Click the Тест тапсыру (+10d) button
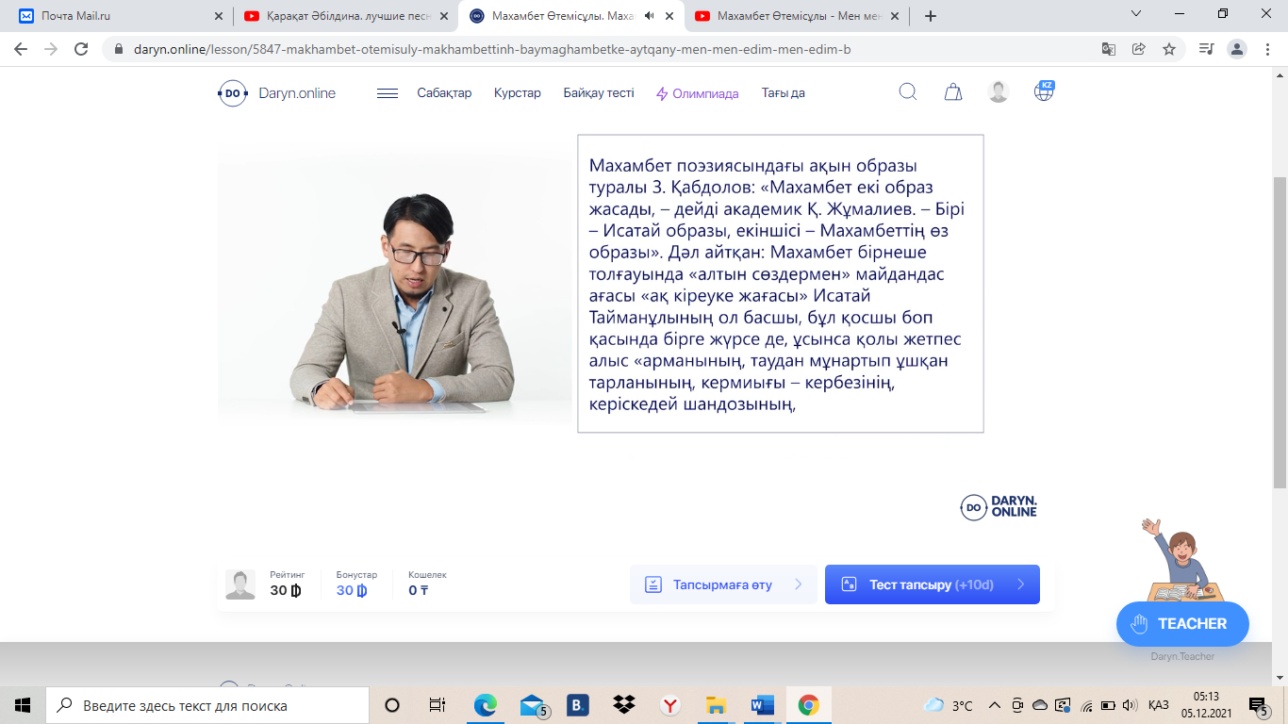Image resolution: width=1288 pixels, height=724 pixels. click(x=933, y=584)
